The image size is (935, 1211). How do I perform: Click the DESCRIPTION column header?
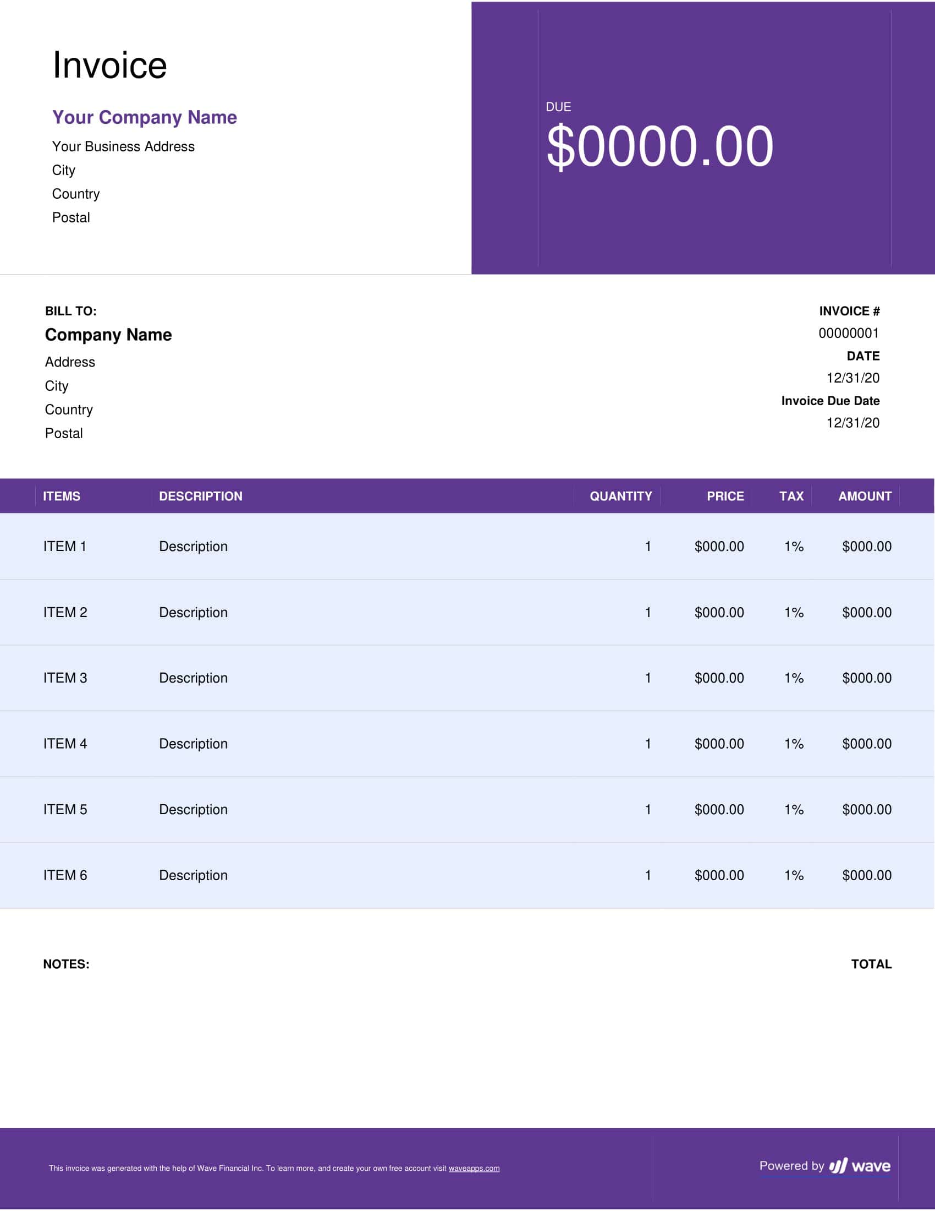201,497
